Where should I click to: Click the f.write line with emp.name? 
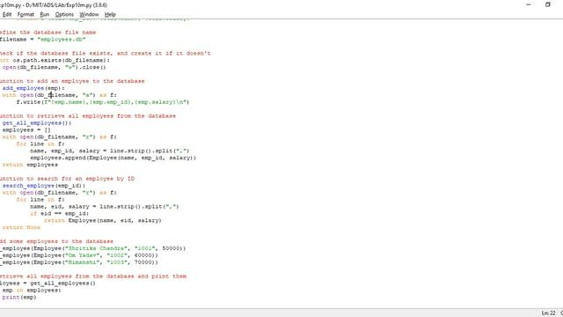point(103,102)
